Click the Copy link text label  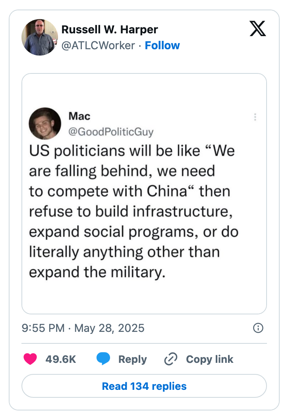[x=209, y=359]
